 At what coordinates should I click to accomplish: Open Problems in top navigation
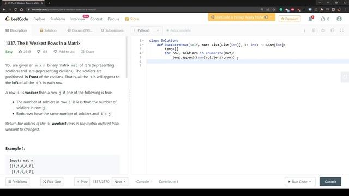pos(58,19)
